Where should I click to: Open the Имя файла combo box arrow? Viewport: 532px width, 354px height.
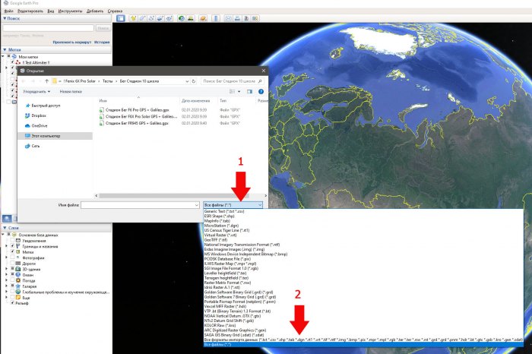pos(196,205)
